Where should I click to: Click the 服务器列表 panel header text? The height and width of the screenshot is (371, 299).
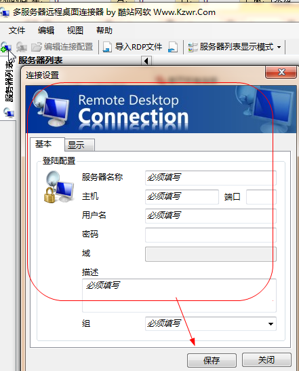tap(41, 60)
